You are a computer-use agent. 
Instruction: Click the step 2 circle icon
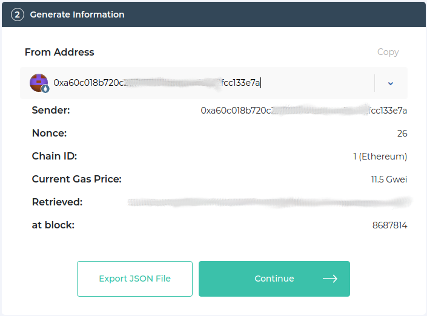18,15
